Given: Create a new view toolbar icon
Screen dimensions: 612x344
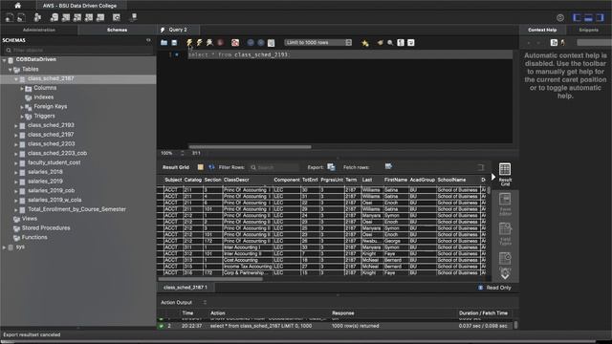Looking at the screenshot, I should pos(77,17).
